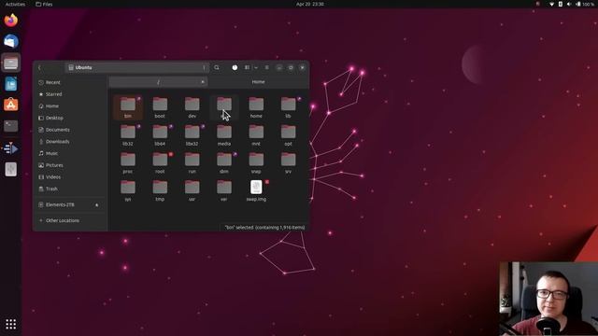Open the Files hamburger main menu
This screenshot has width=598, height=336.
[267, 67]
